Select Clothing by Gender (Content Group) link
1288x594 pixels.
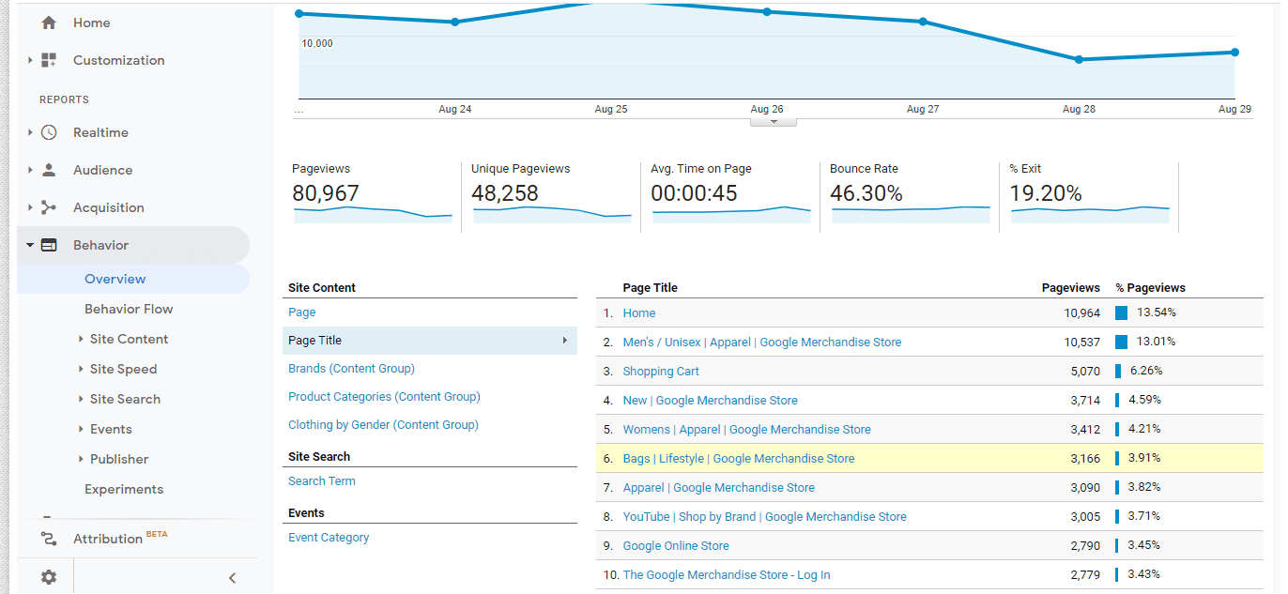(x=383, y=425)
